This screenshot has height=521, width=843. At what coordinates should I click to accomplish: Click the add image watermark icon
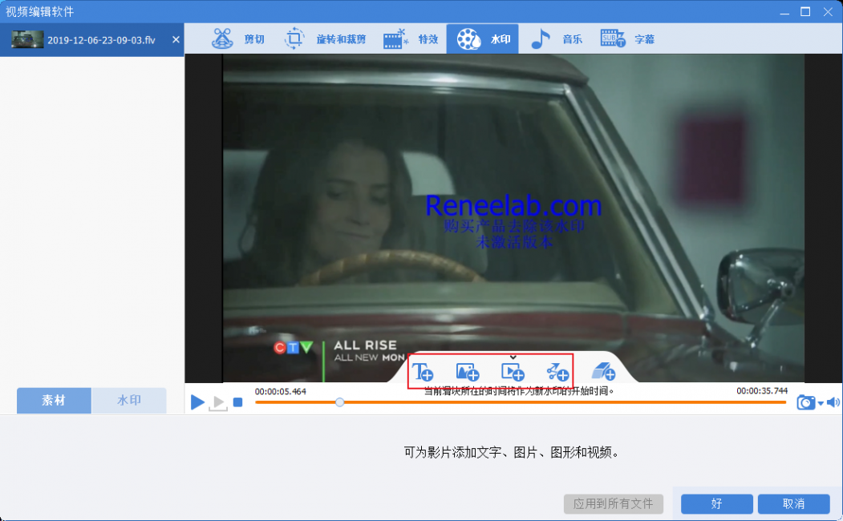(x=467, y=371)
